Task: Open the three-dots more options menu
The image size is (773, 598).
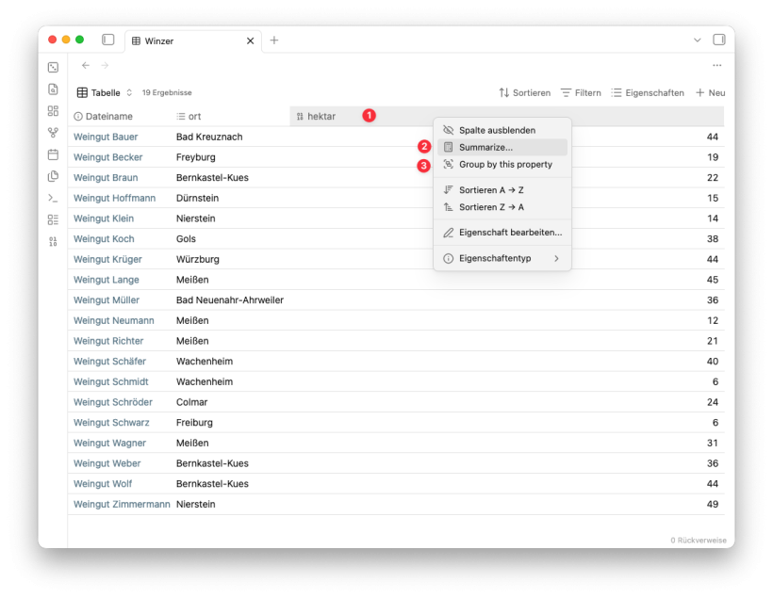Action: click(x=716, y=65)
